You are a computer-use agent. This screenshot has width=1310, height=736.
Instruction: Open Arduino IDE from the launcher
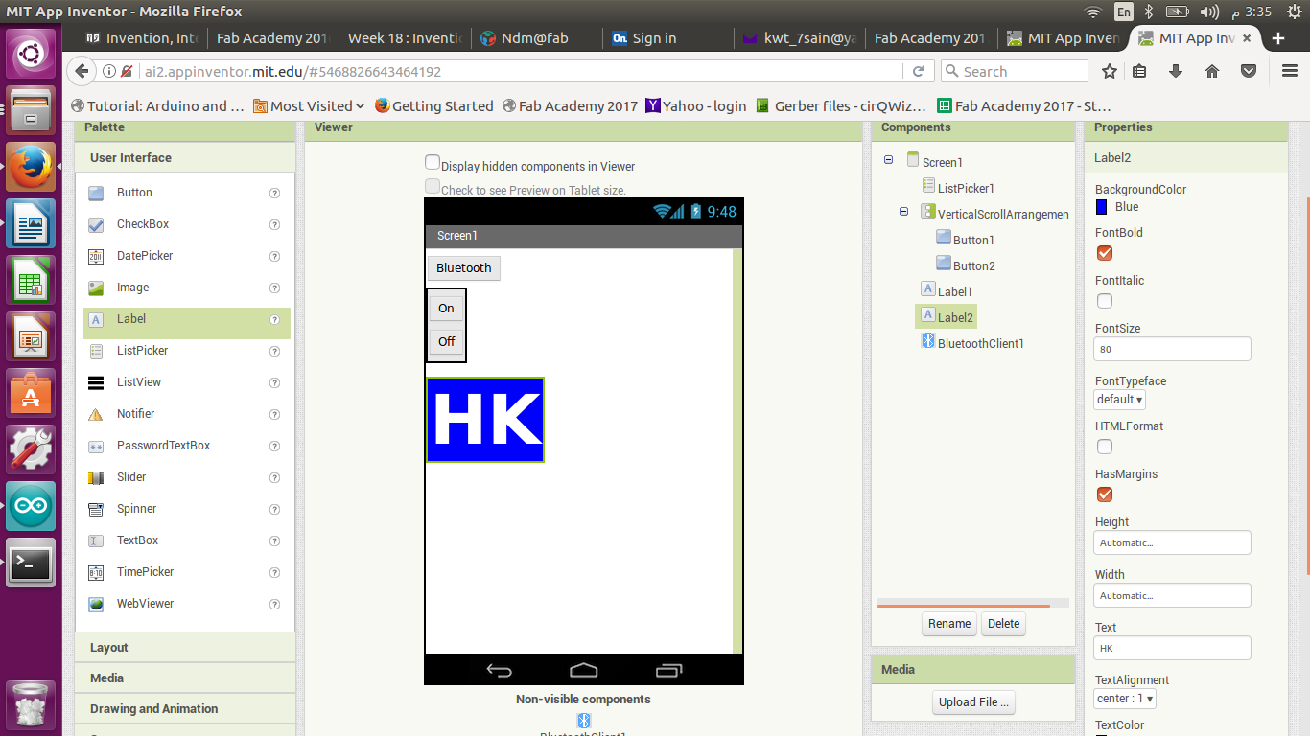(x=31, y=505)
